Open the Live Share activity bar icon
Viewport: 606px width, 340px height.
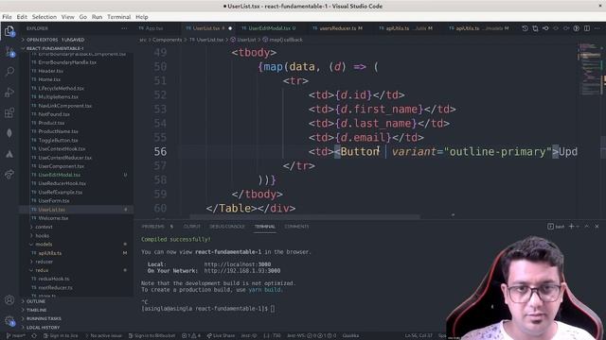pyautogui.click(x=9, y=174)
